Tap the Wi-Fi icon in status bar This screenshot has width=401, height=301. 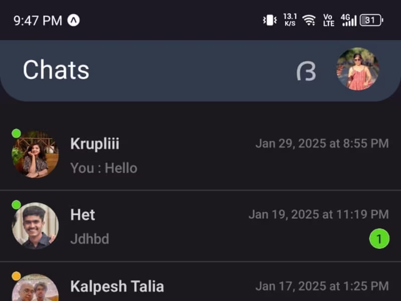click(309, 21)
